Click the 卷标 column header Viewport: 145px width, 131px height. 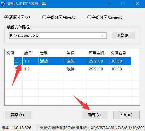click(76, 53)
